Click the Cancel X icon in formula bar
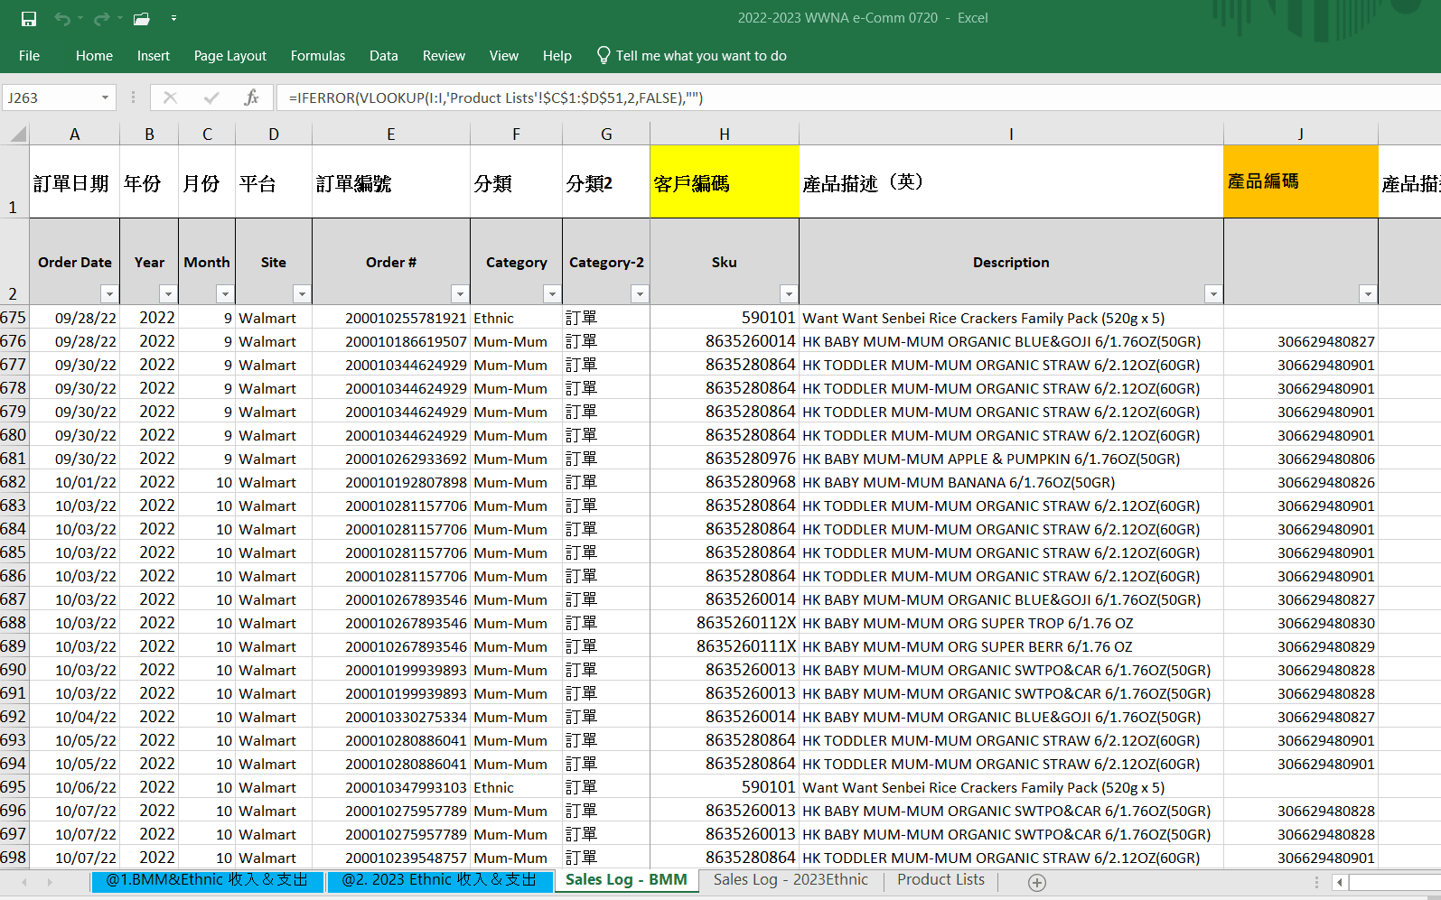1441x900 pixels. coord(170,97)
